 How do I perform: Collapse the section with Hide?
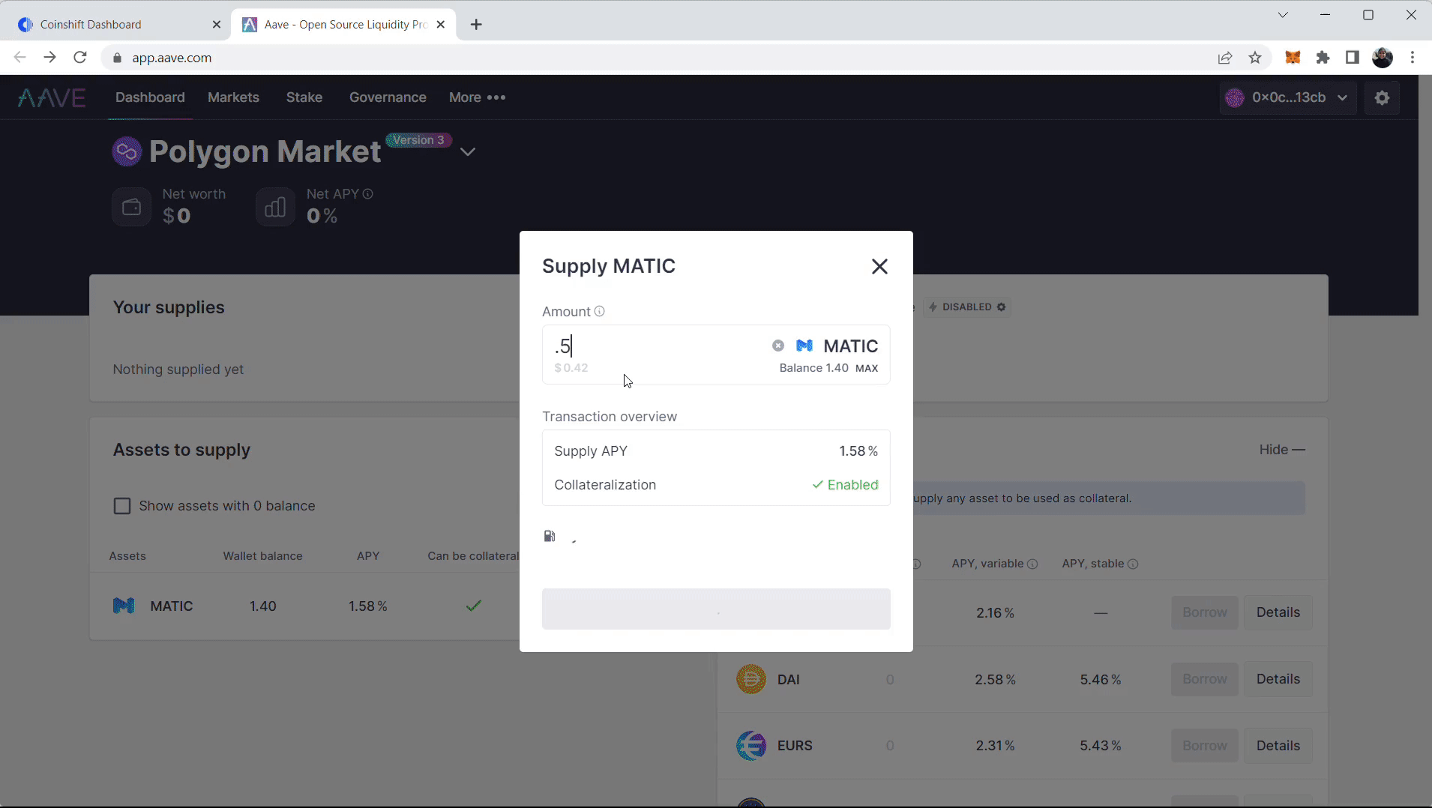tap(1282, 450)
